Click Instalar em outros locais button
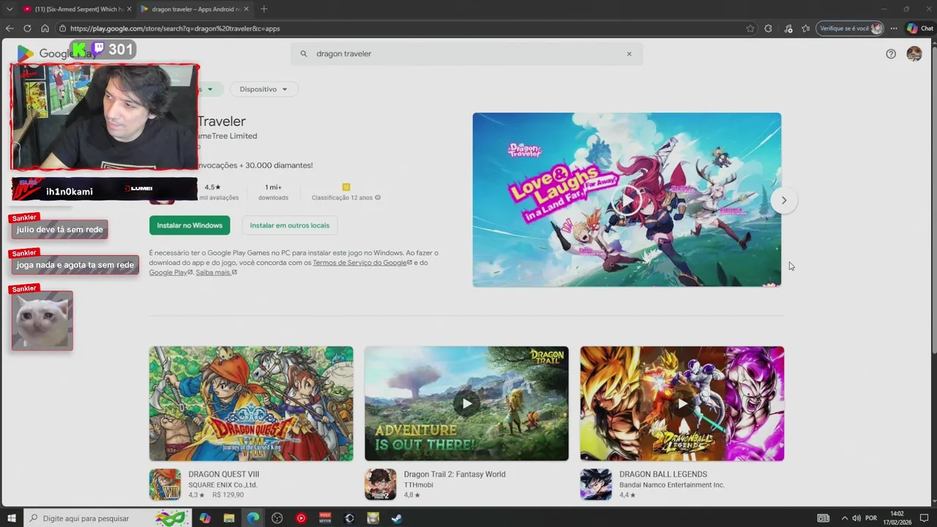This screenshot has width=937, height=527. (290, 225)
